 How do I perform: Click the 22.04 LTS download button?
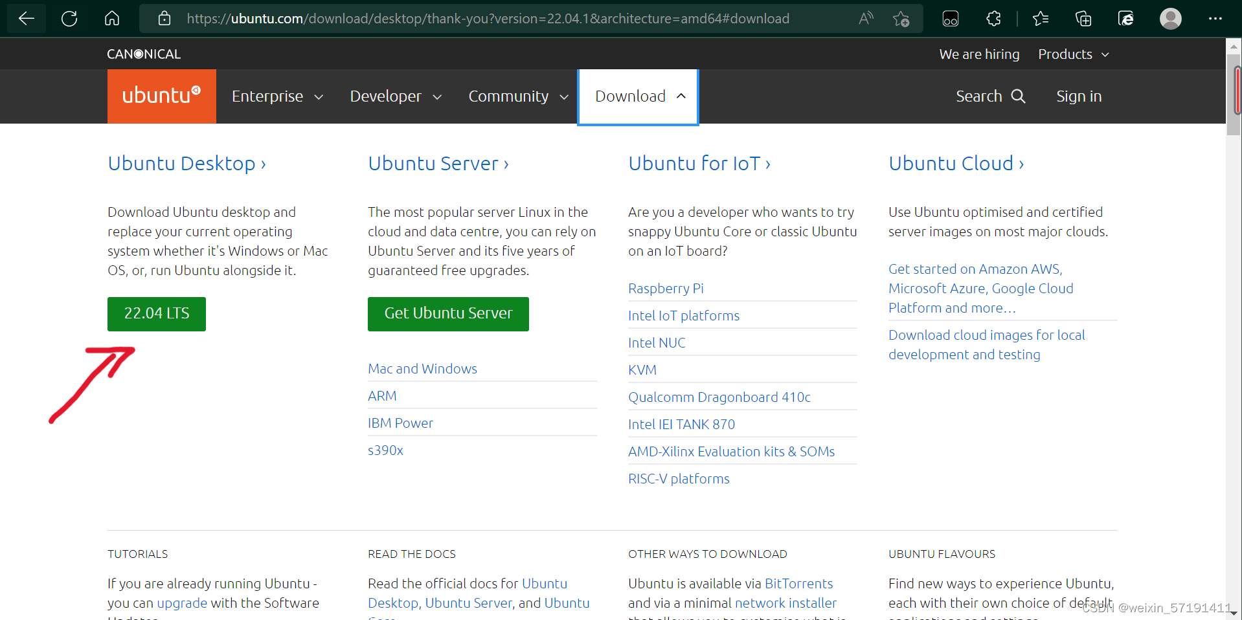click(156, 314)
